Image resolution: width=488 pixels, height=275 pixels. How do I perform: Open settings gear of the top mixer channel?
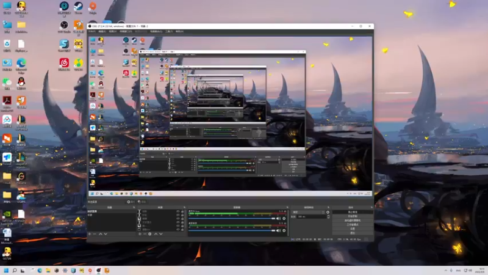tap(284, 219)
